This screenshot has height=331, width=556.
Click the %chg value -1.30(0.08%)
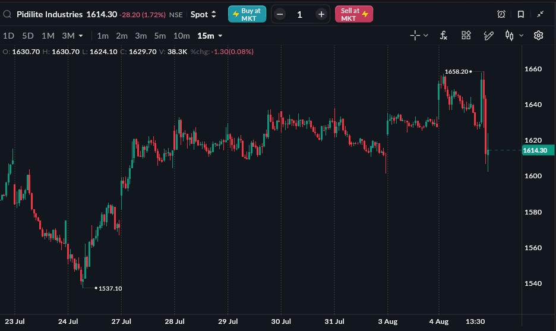pos(232,52)
